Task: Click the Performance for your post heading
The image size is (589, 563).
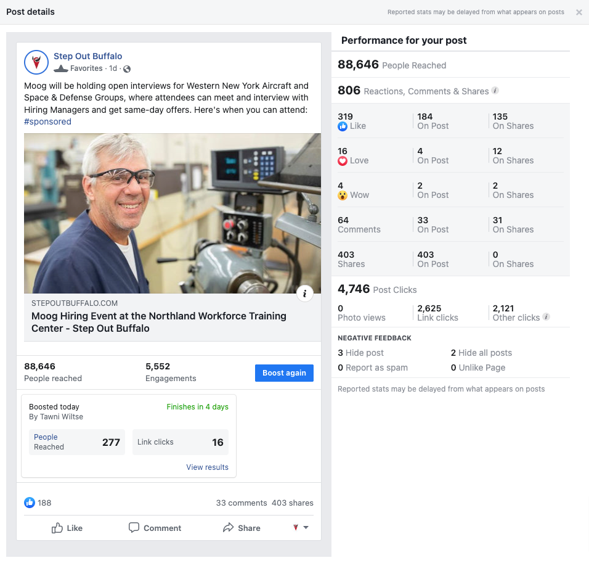Action: tap(404, 40)
